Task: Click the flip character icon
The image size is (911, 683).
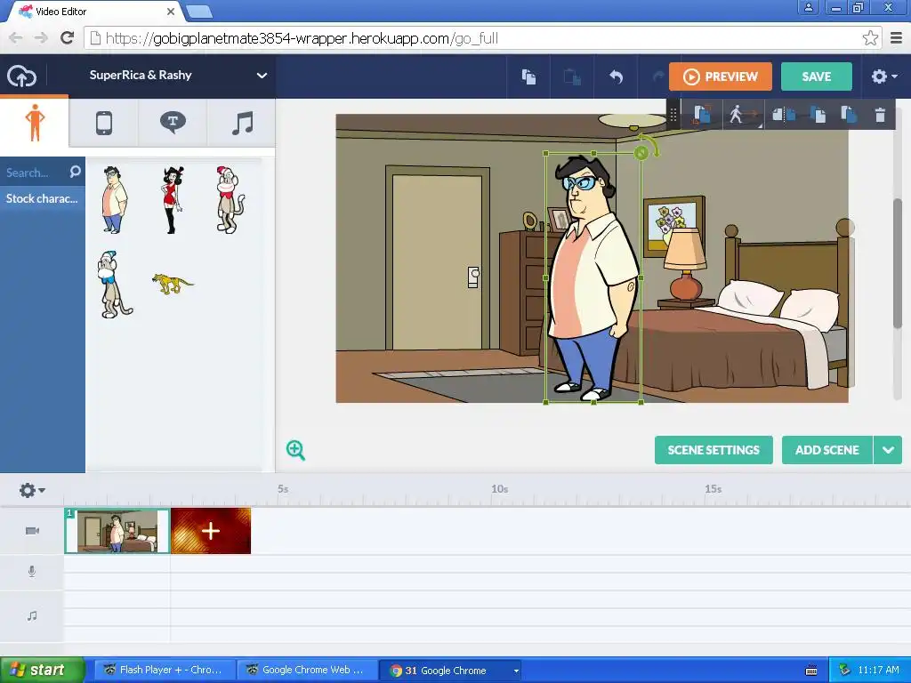Action: click(x=783, y=115)
